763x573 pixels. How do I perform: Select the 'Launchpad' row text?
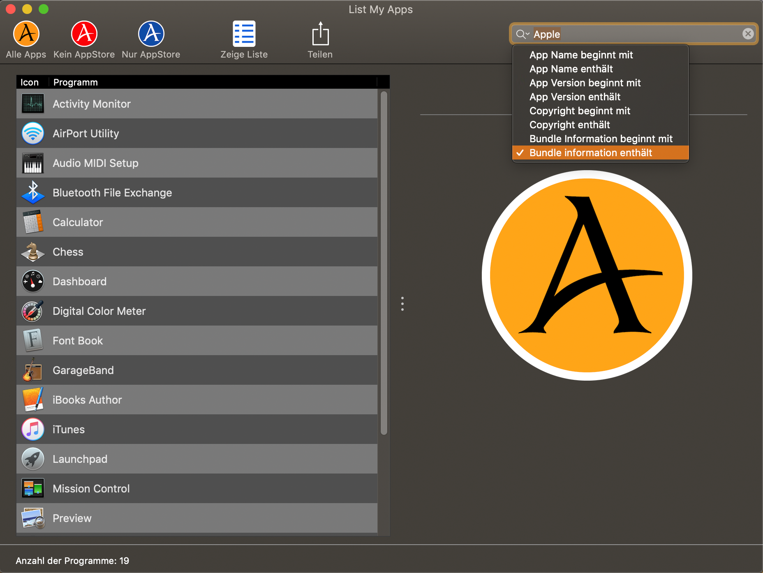80,459
